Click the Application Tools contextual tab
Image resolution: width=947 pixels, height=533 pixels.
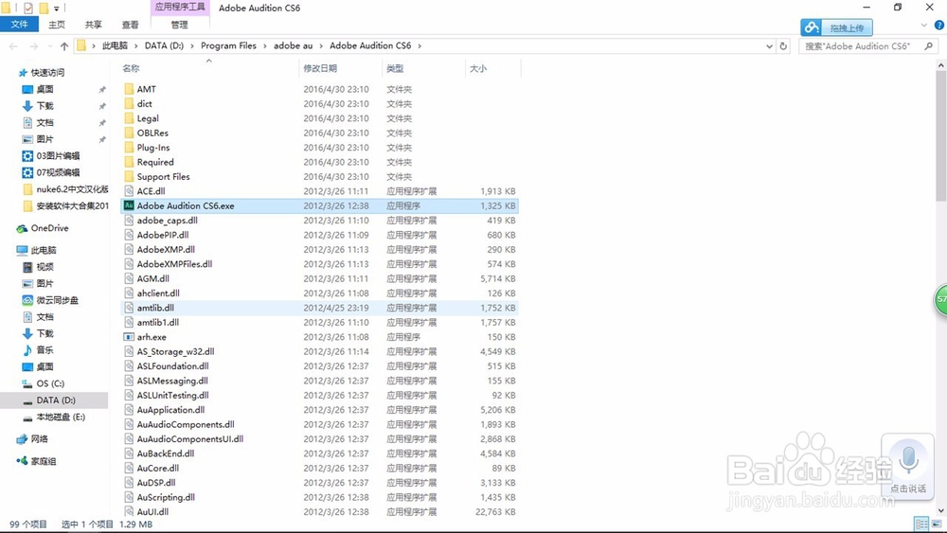coord(179,8)
